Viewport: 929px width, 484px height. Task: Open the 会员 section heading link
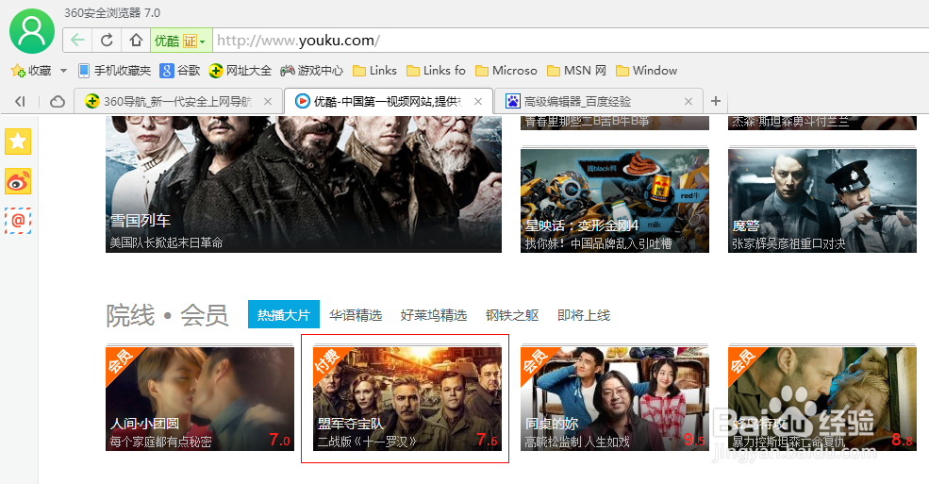205,315
